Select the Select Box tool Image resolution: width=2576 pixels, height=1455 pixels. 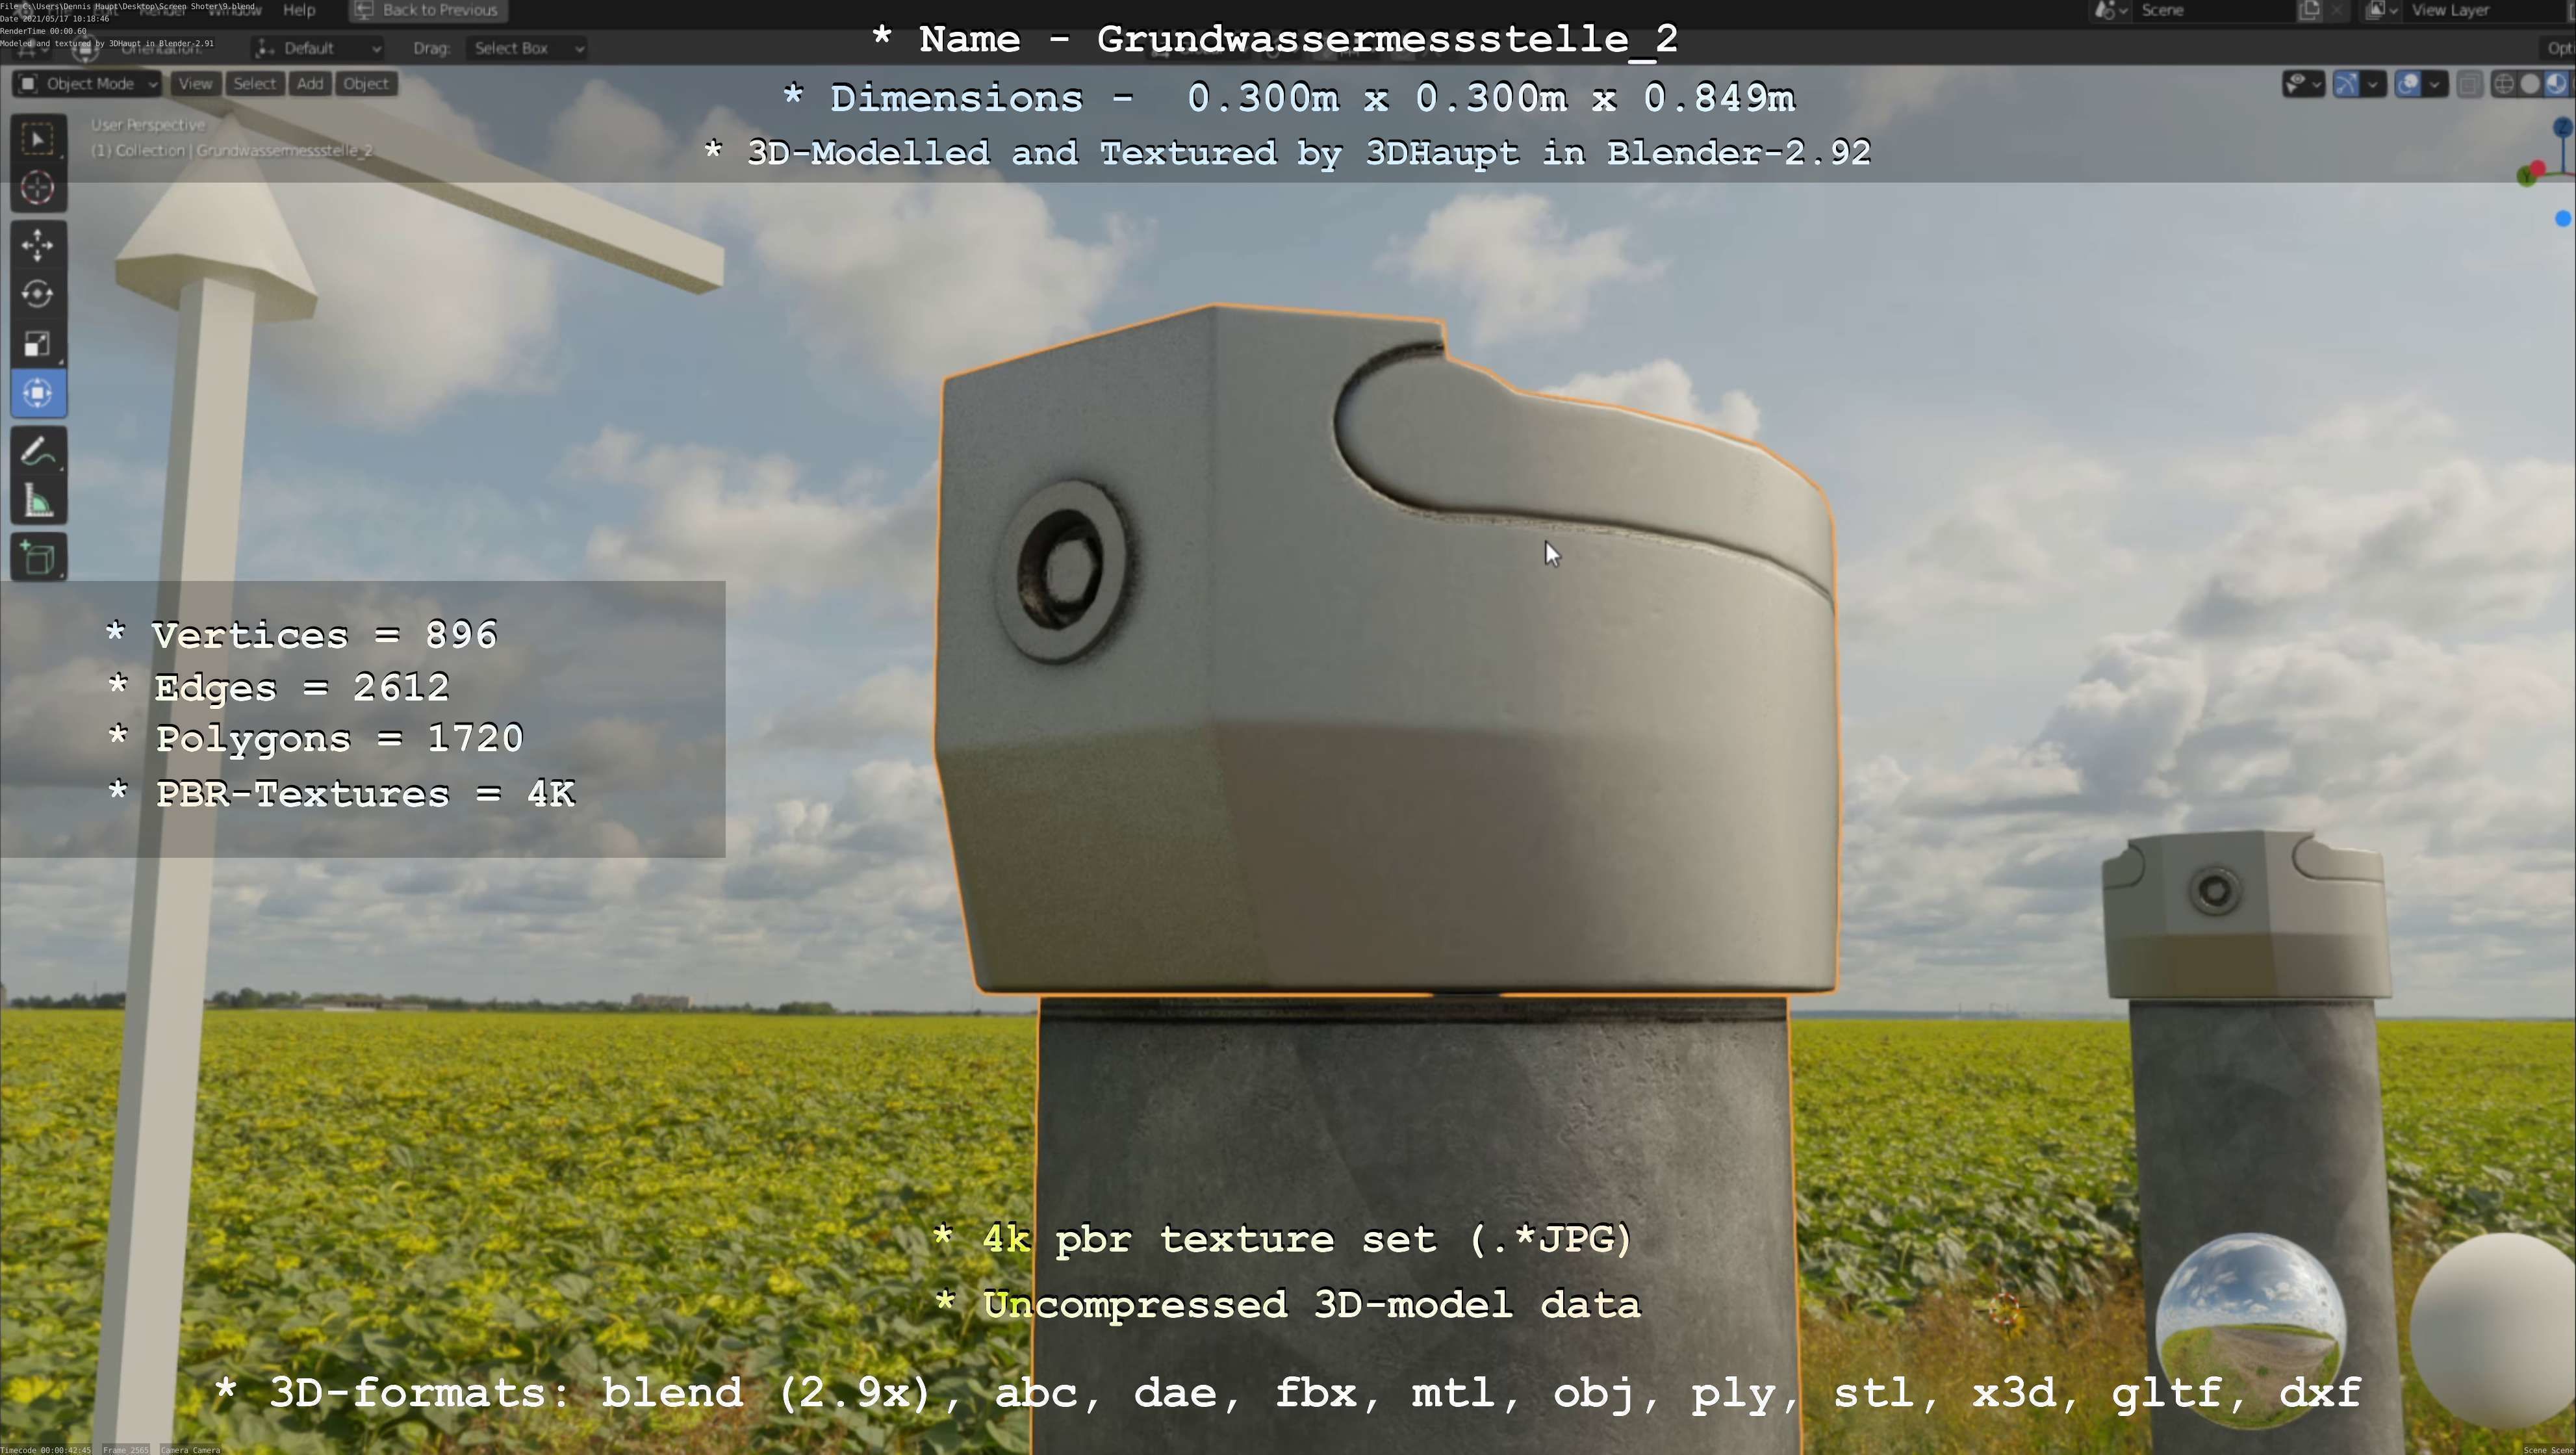tap(38, 139)
